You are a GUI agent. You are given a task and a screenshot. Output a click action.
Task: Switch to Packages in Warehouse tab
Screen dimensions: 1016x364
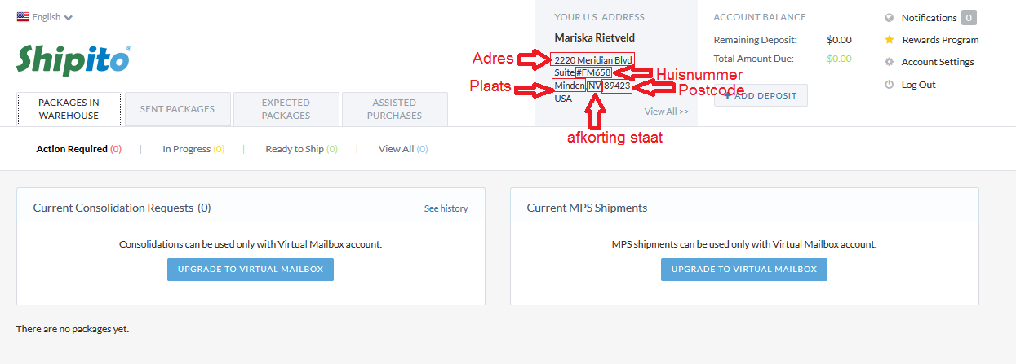coord(69,109)
